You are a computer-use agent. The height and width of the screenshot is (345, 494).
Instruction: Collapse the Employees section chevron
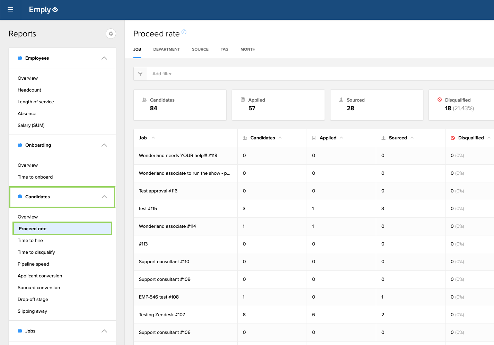point(104,58)
